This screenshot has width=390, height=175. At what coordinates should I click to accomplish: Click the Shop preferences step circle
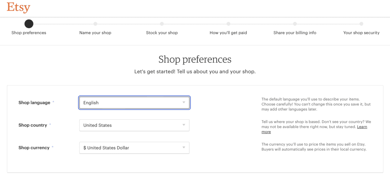[x=29, y=24]
